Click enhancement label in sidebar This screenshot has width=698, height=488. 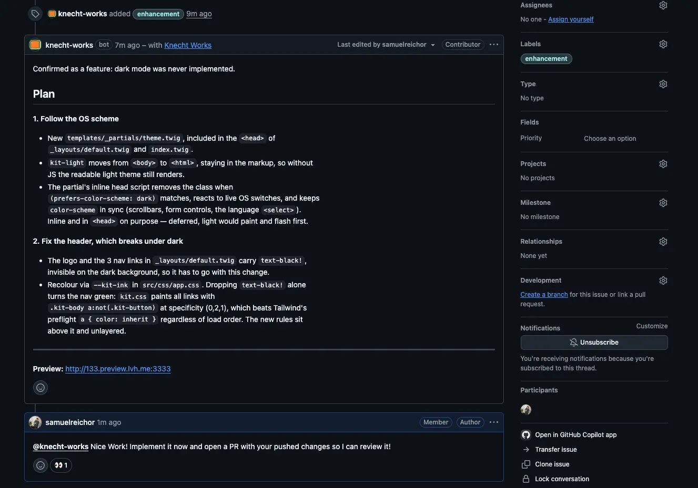click(x=546, y=59)
